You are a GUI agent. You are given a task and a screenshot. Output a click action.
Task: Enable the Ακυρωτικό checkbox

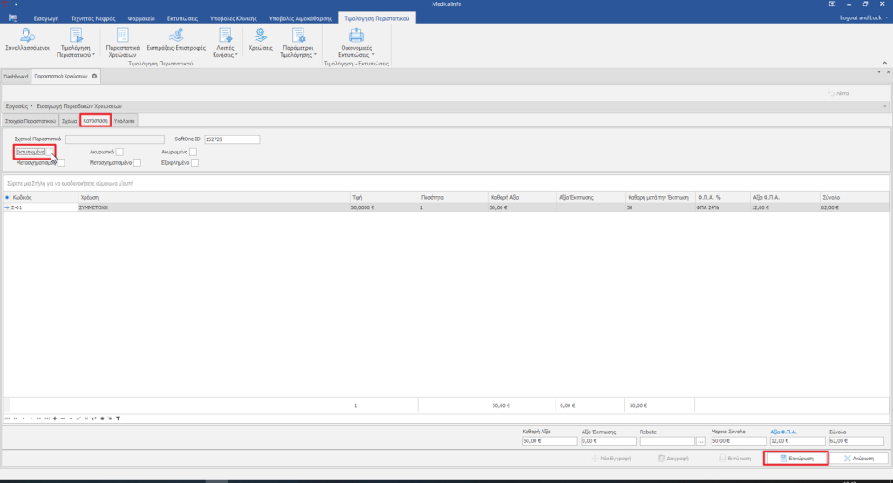coord(119,152)
